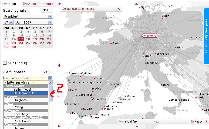Open the Flug tab
The width and height of the screenshot is (209, 129).
pyautogui.click(x=10, y=4)
